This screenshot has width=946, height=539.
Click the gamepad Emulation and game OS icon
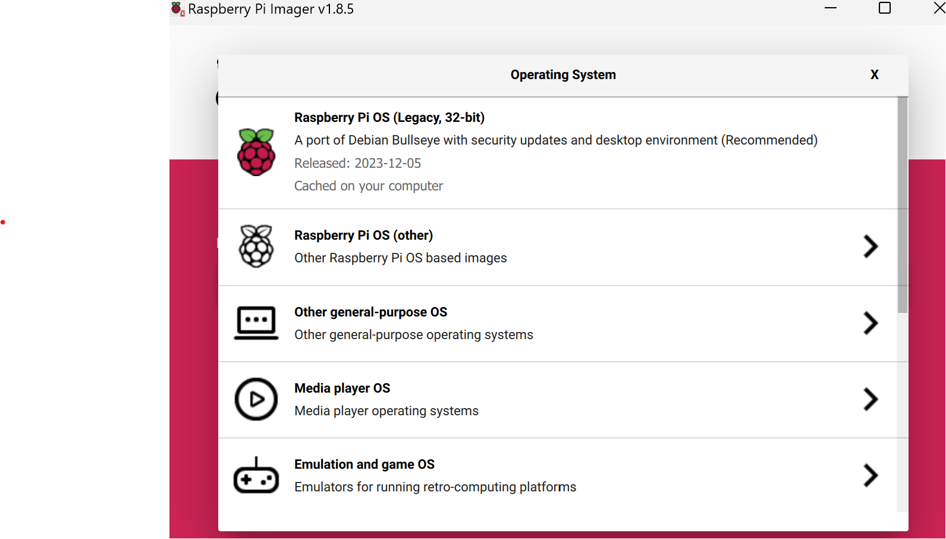point(256,475)
